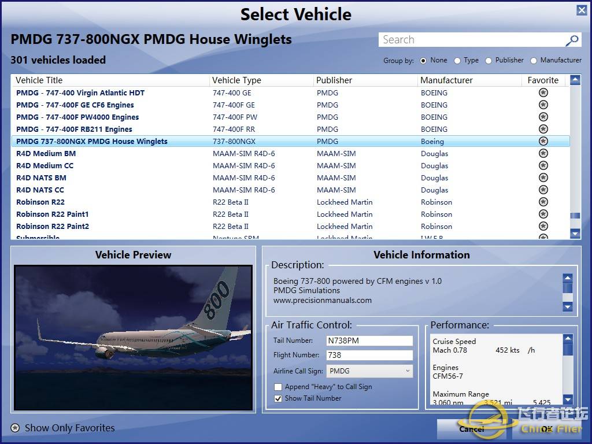The image size is (592, 444).
Task: Toggle favorite star for Robinson R22
Action: click(x=543, y=202)
